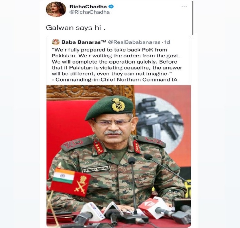Click the UPENDRA DWIVEDI name tag
The width and height of the screenshot is (240, 228).
[96, 169]
